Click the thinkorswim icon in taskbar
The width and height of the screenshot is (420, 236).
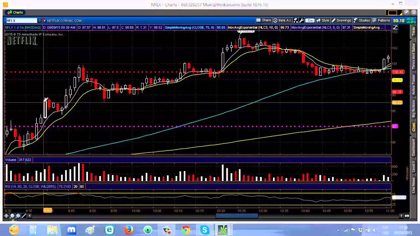222,230
